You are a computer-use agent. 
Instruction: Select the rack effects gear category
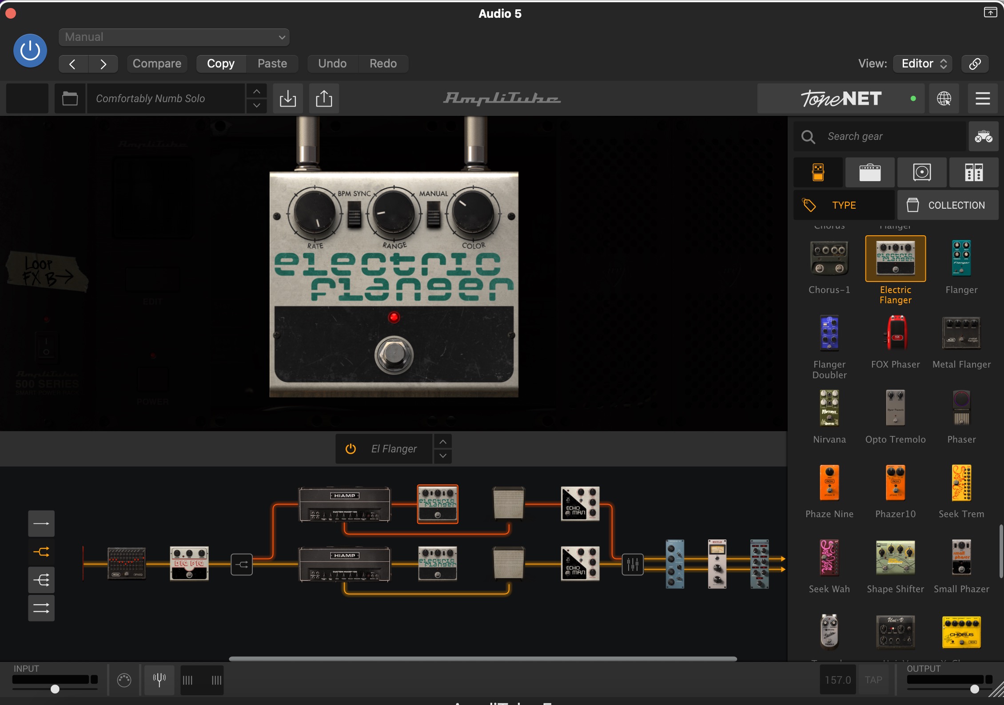pos(974,172)
